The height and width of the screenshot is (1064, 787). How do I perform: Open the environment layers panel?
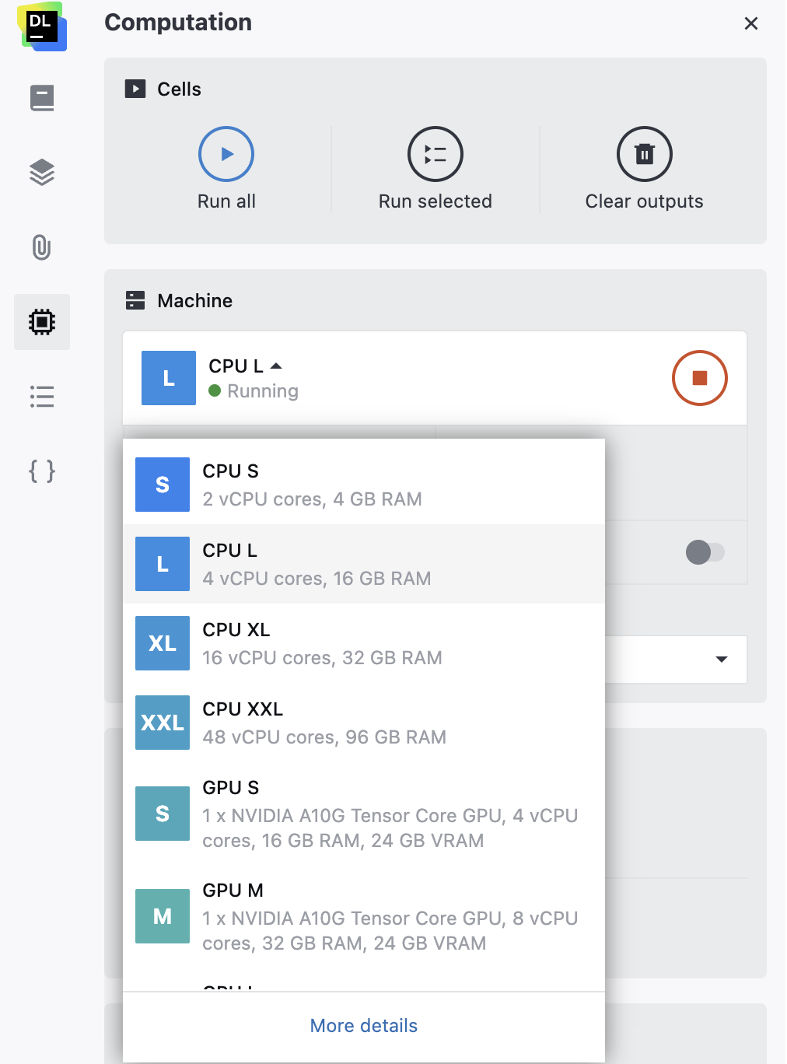pos(41,172)
